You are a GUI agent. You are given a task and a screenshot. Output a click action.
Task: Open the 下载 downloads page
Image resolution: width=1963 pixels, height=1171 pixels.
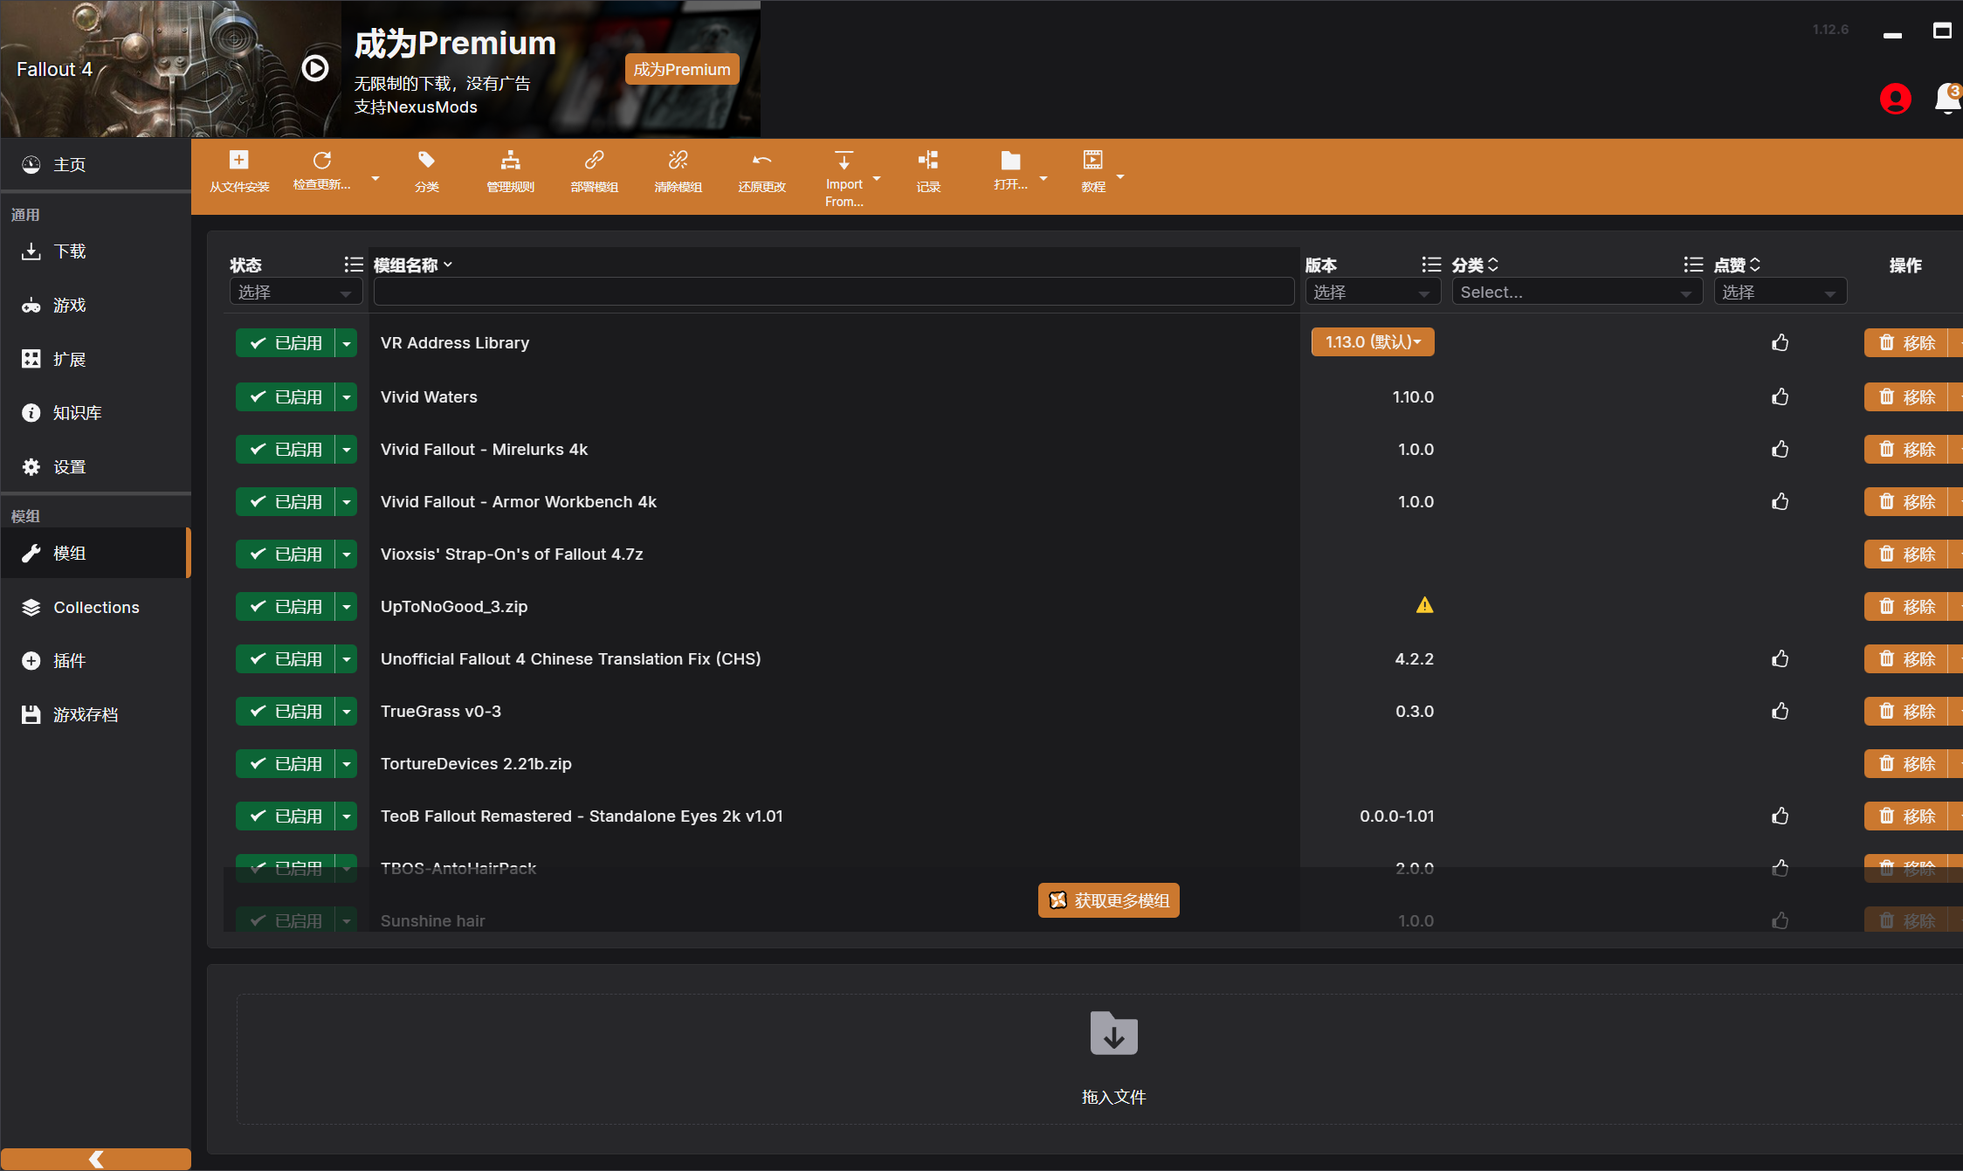pos(95,251)
